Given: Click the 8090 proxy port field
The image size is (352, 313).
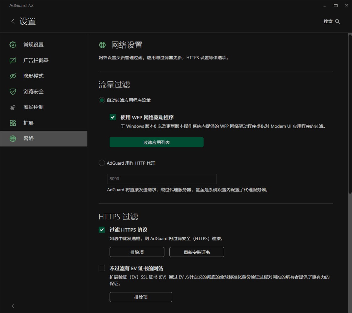Looking at the screenshot, I should 162,179.
